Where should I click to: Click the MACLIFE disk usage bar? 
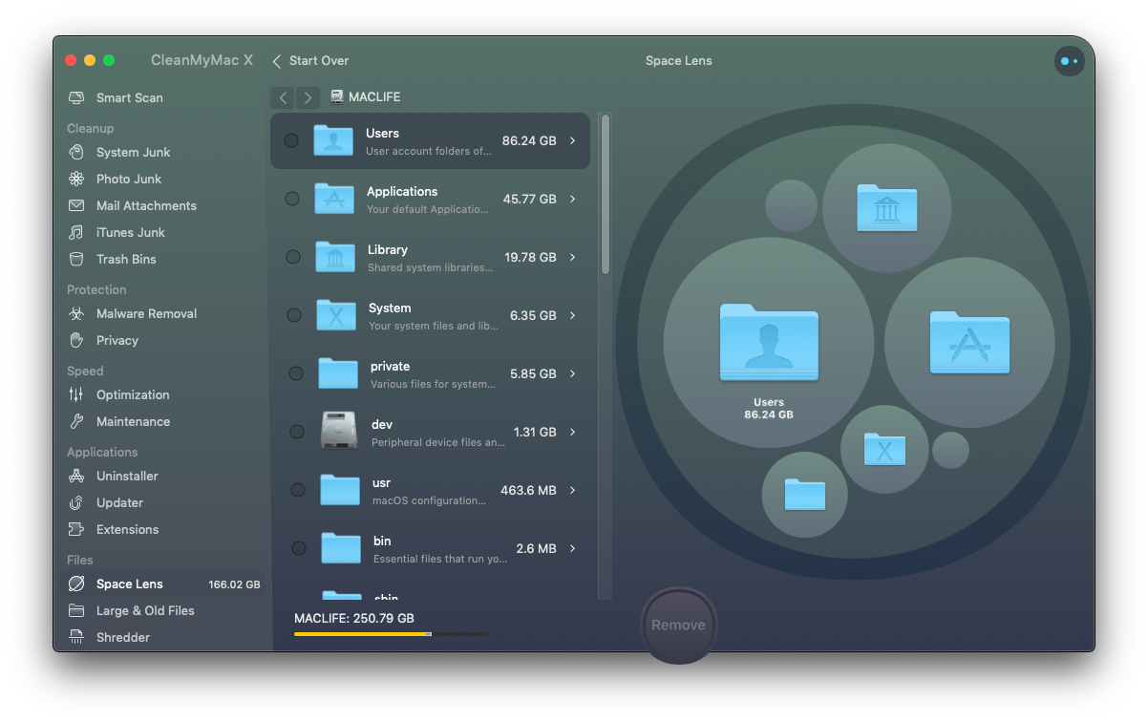(x=390, y=634)
